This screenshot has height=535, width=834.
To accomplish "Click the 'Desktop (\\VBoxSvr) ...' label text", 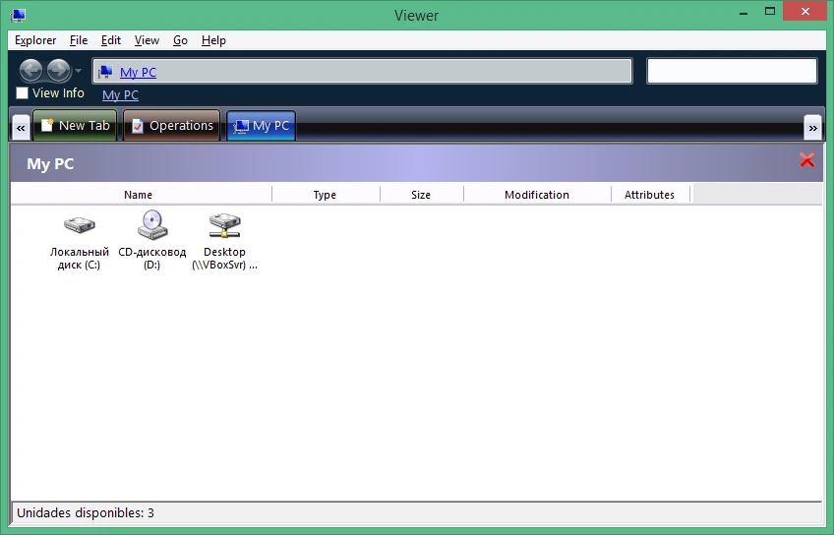I will pyautogui.click(x=224, y=259).
